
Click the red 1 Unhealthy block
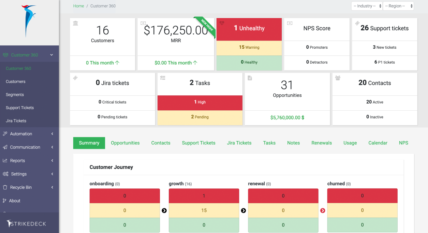click(249, 29)
